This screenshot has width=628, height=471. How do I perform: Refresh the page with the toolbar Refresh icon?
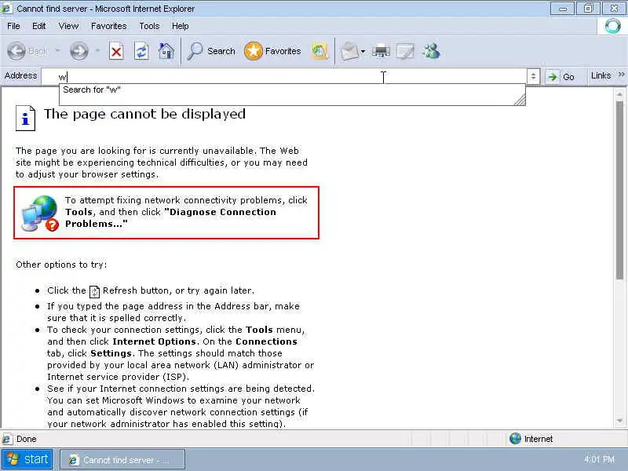coord(141,51)
